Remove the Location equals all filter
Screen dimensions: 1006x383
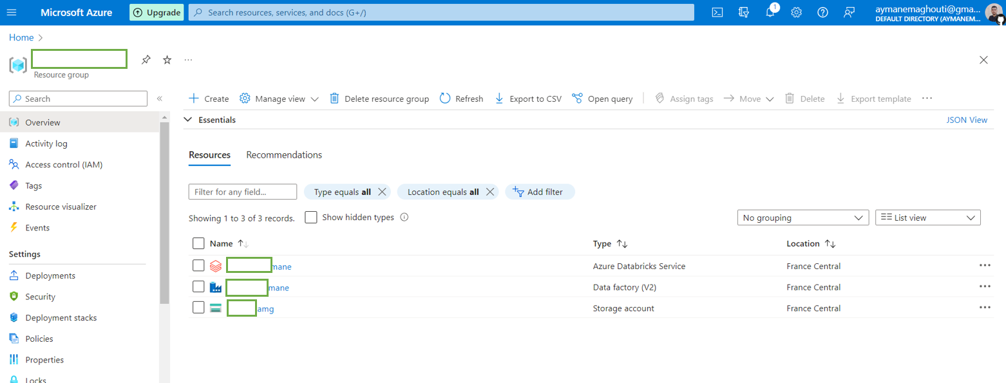tap(490, 192)
